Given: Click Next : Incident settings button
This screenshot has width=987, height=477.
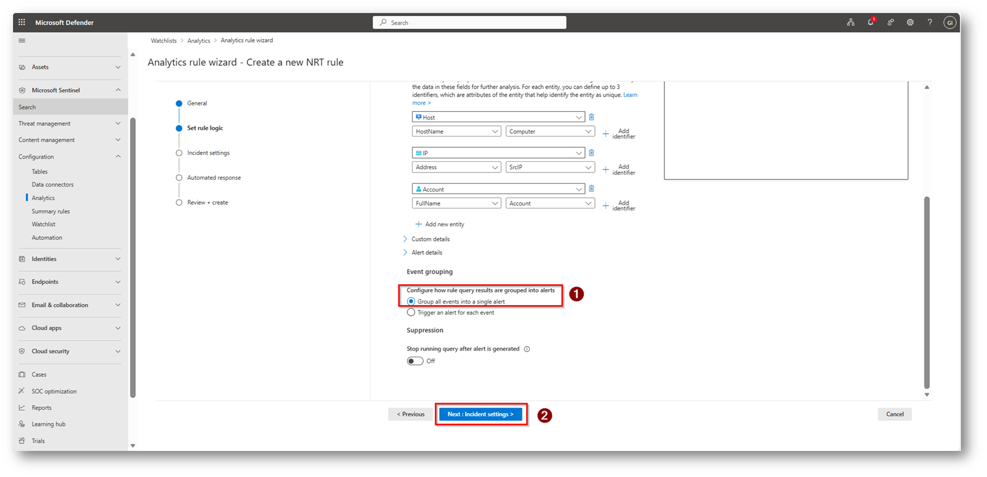Looking at the screenshot, I should (481, 414).
